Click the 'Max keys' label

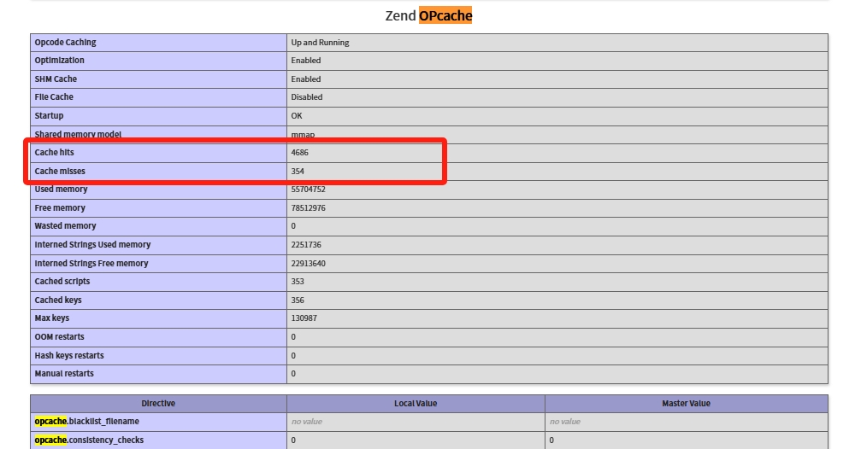click(52, 318)
